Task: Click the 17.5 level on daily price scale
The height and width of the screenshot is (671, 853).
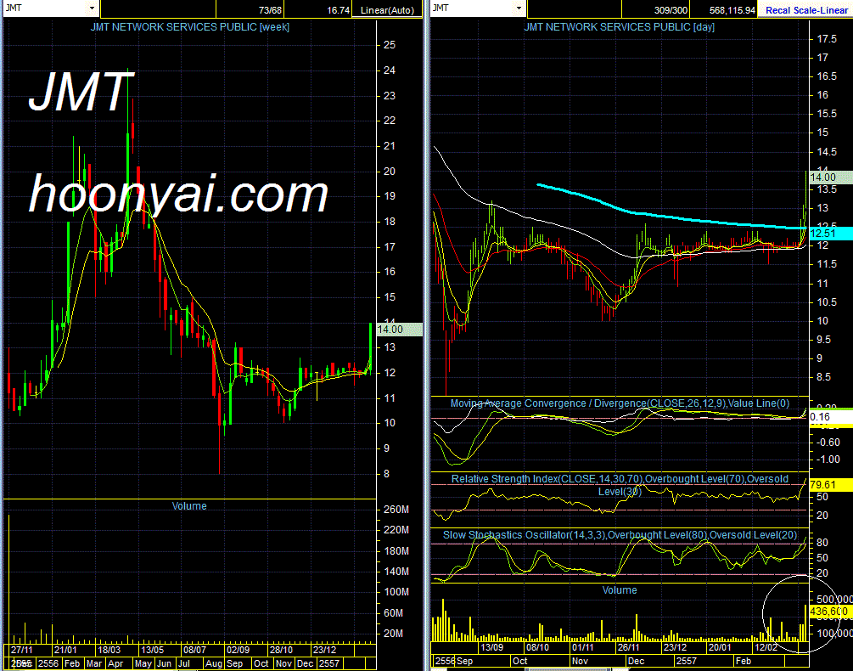Action: pos(827,38)
